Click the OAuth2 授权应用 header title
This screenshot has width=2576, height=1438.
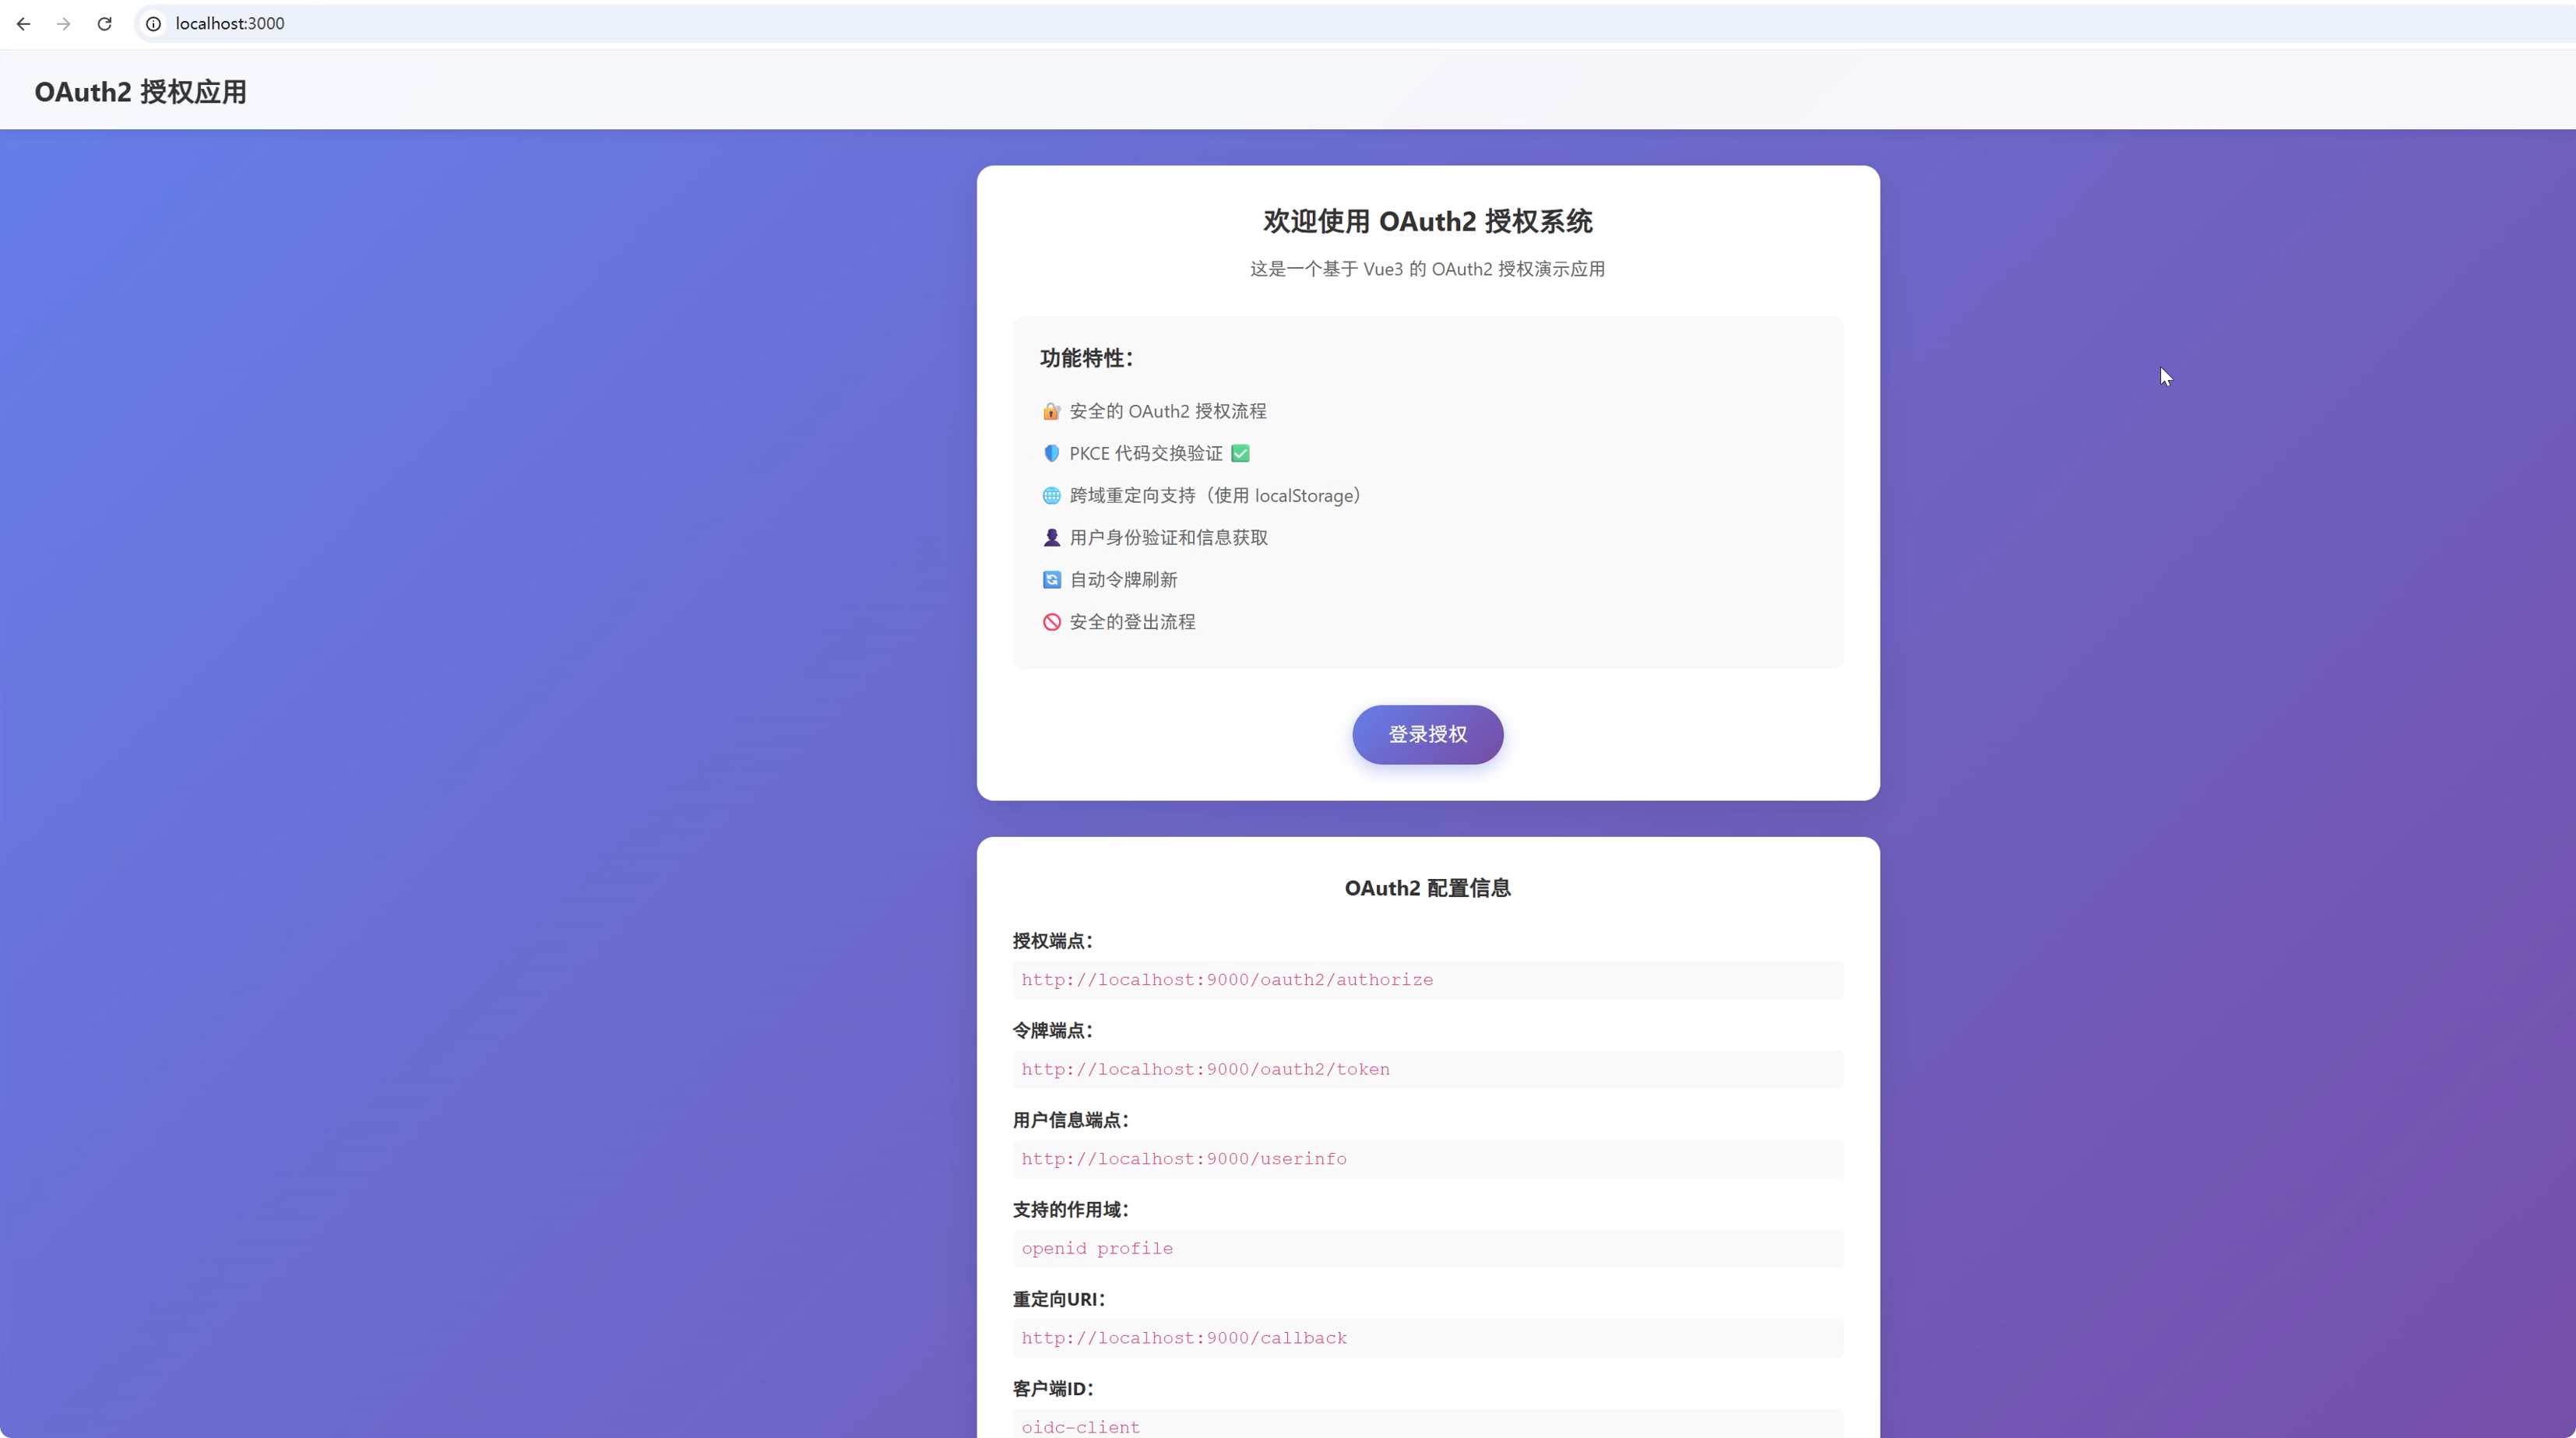(140, 92)
